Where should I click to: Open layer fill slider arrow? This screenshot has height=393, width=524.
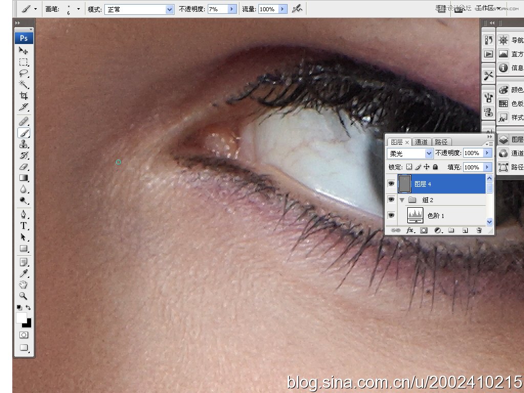[487, 167]
